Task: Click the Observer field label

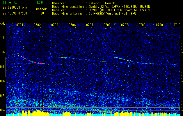Action: click(59, 3)
